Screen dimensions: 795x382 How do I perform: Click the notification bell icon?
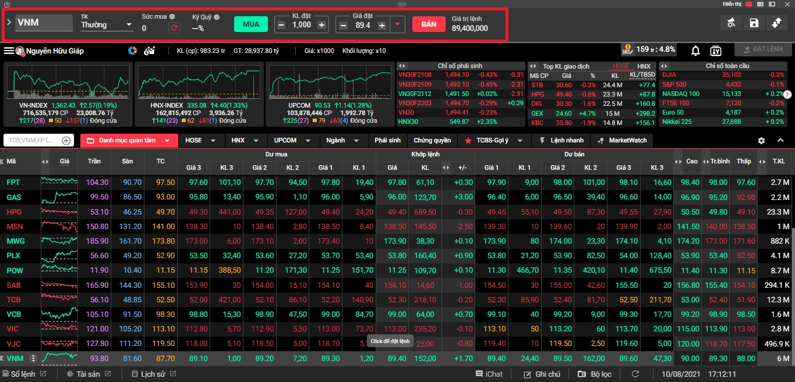tap(695, 51)
